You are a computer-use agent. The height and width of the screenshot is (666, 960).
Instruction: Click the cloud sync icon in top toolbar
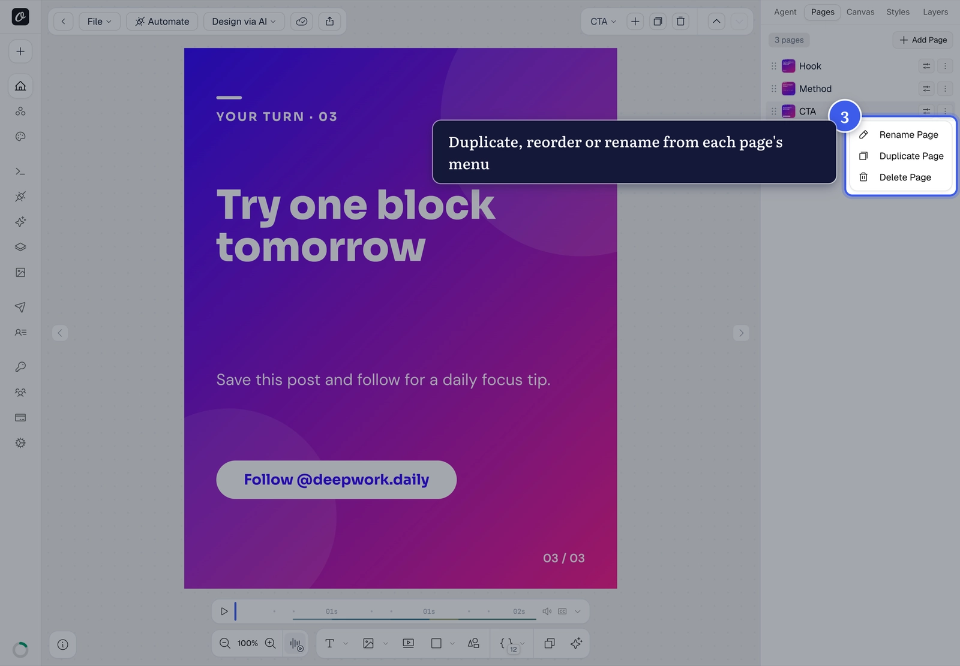(x=302, y=22)
